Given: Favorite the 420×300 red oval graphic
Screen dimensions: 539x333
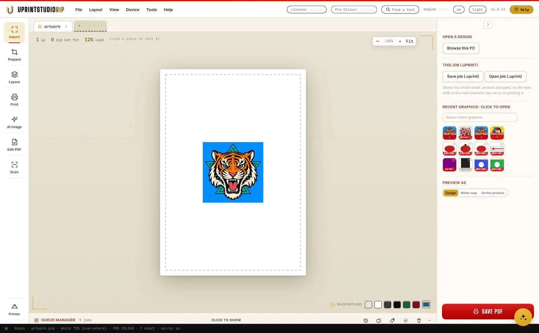Looking at the screenshot, I should pos(454,144).
